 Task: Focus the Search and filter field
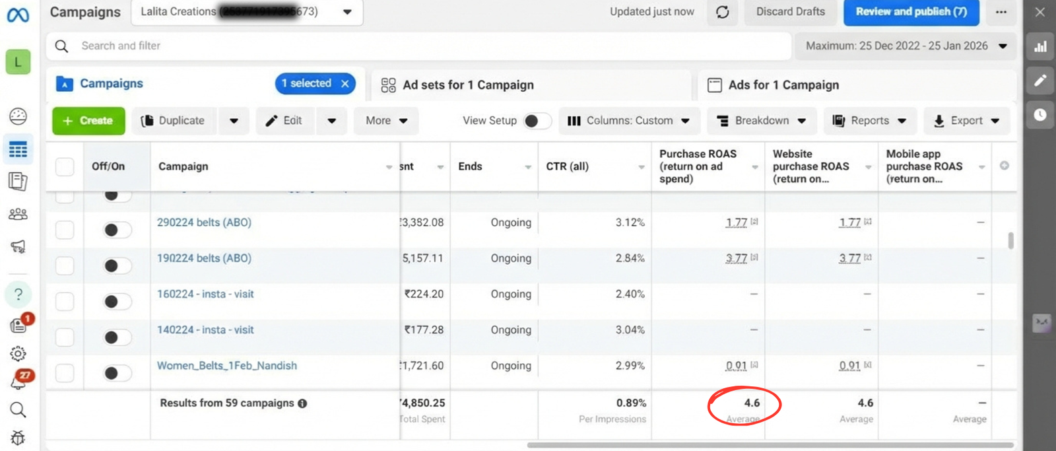418,46
